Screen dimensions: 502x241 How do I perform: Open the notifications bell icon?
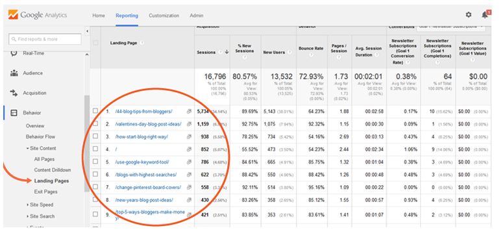click(485, 15)
